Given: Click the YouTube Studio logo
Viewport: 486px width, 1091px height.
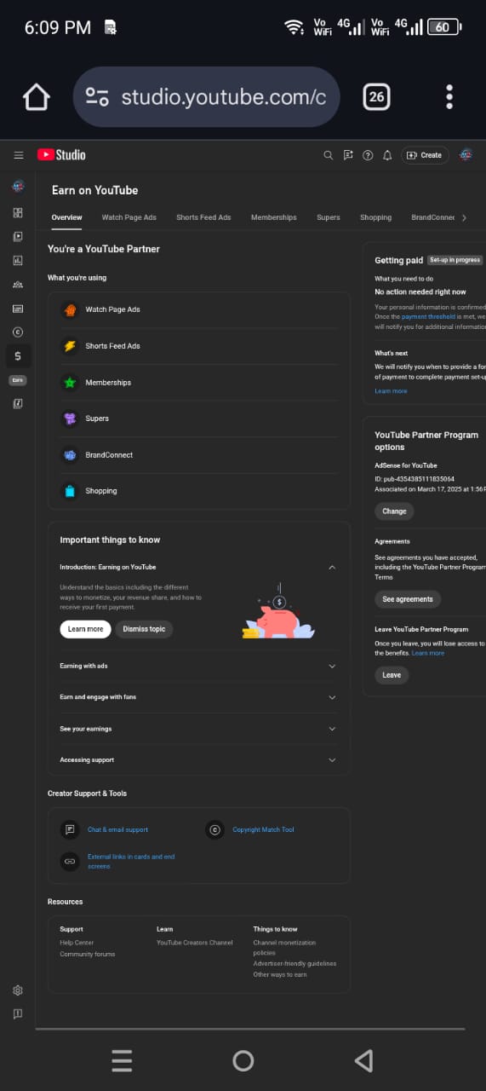Looking at the screenshot, I should point(61,155).
